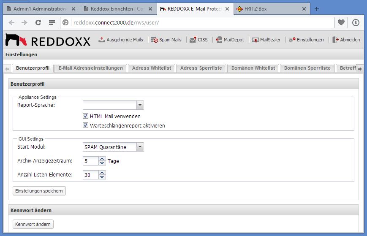Disable Warteschlangenreport aktivieren checkbox
The width and height of the screenshot is (367, 236).
(86, 125)
